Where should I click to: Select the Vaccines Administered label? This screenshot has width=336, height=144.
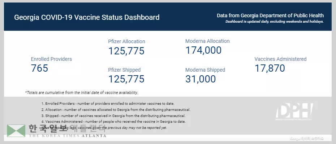click(280, 59)
